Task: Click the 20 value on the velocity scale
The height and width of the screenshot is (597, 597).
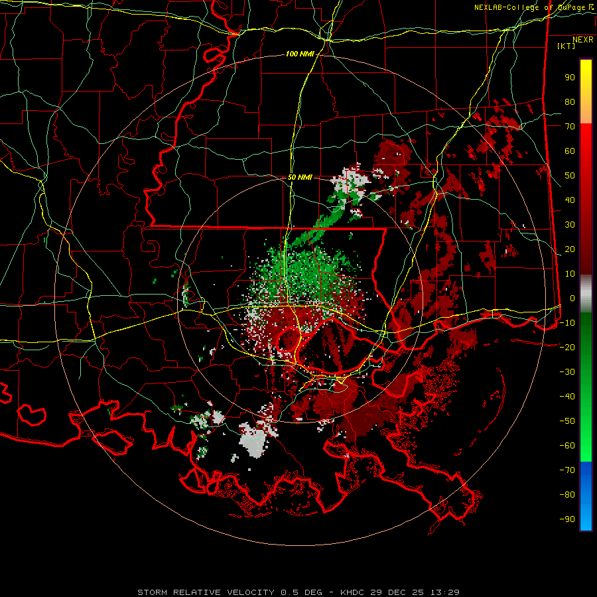Action: [570, 249]
